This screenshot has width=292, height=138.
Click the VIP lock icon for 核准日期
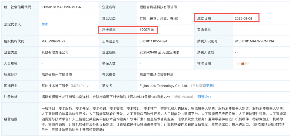point(243,64)
